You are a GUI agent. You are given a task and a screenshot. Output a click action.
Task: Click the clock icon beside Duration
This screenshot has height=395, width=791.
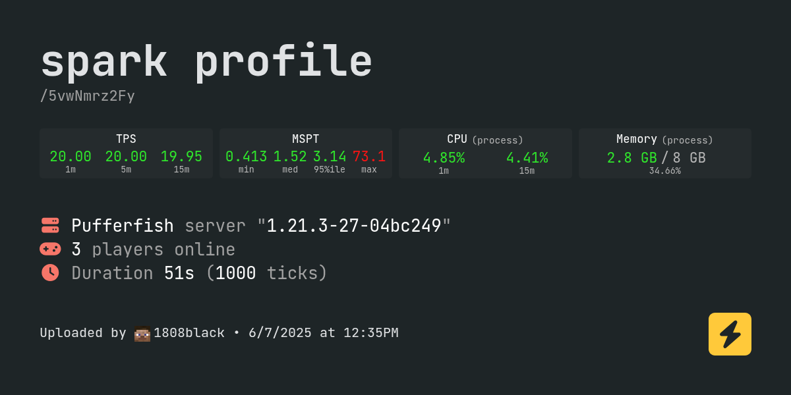pyautogui.click(x=50, y=273)
